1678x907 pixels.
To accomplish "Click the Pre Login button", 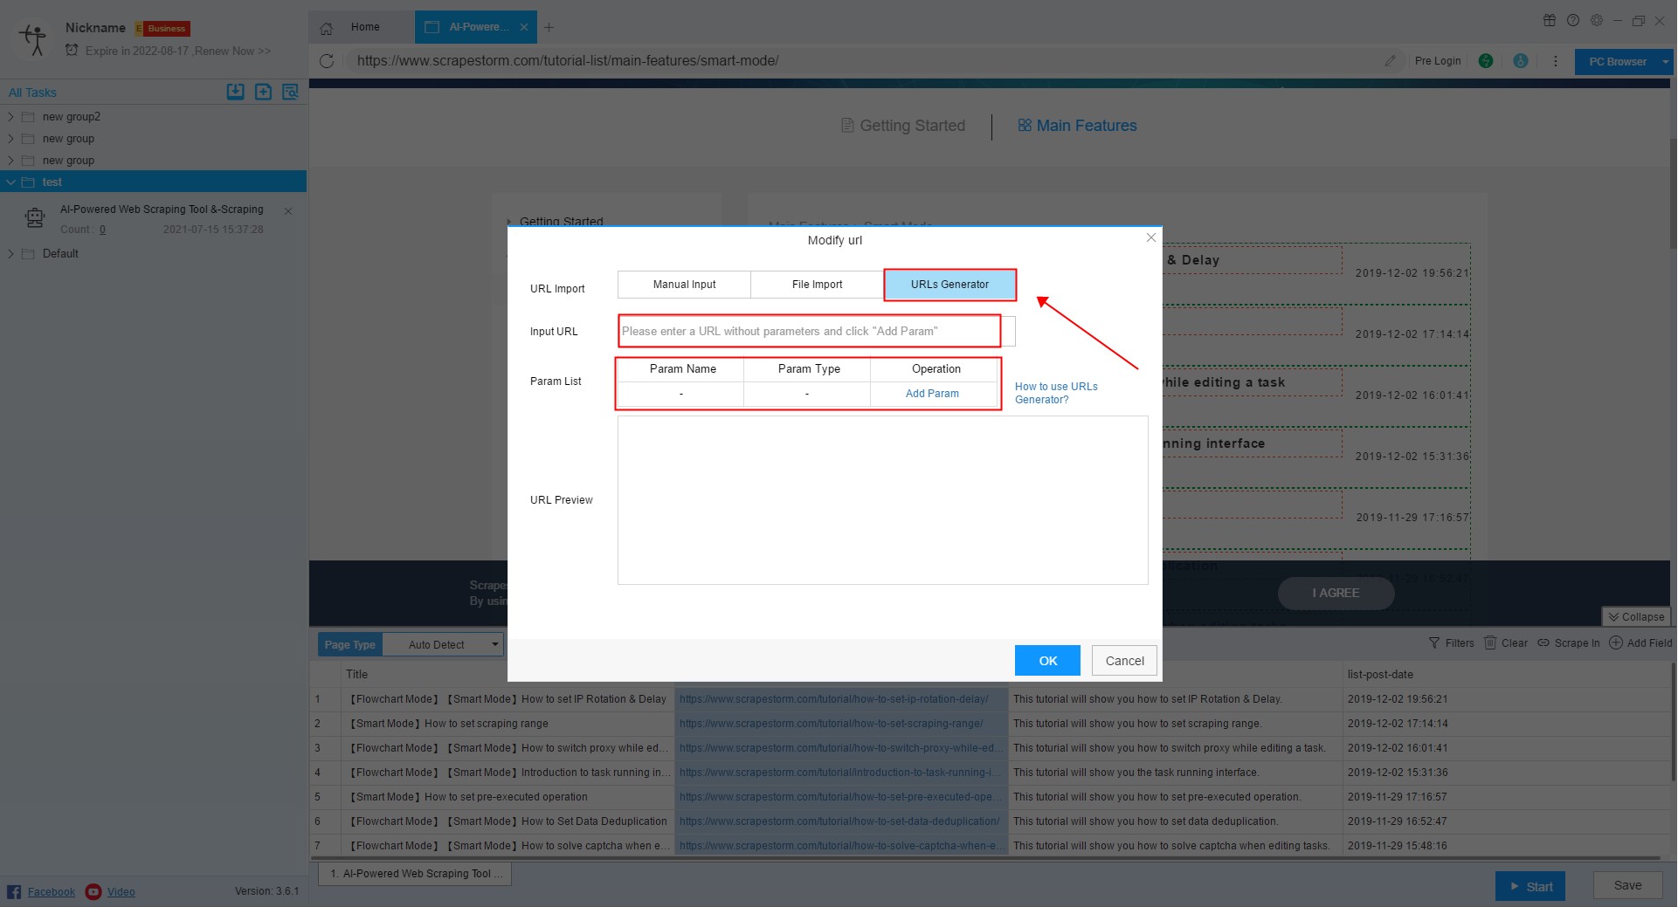I will point(1438,61).
